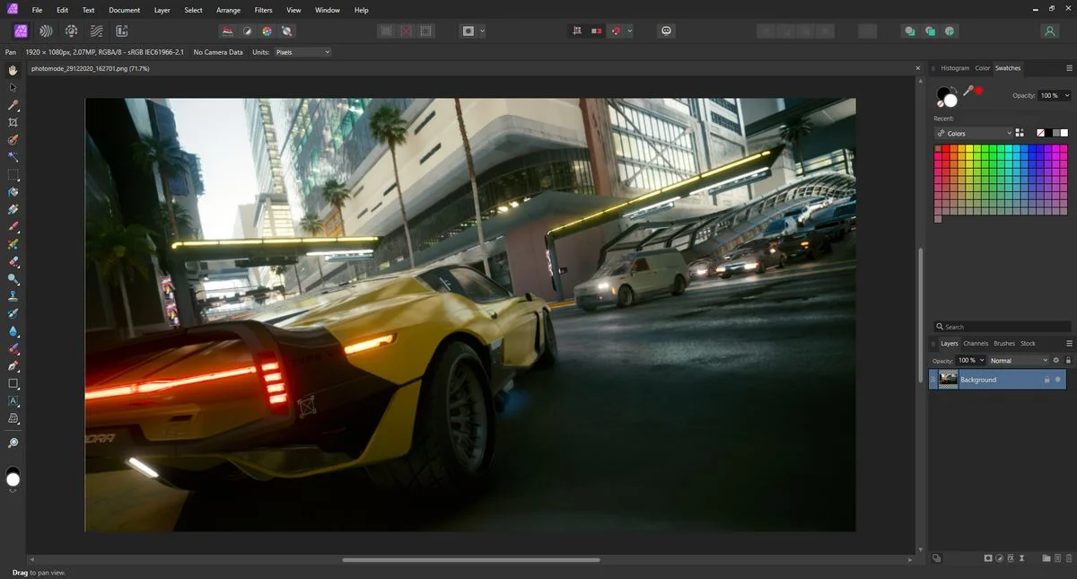1077x579 pixels.
Task: Switch to the Liquify Persona
Action: coord(47,31)
